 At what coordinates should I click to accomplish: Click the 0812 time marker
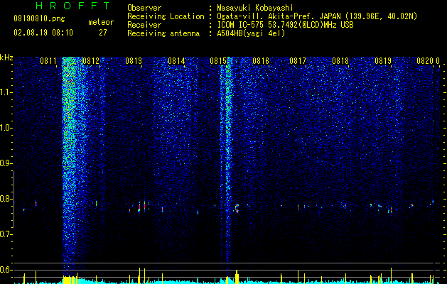(x=91, y=60)
